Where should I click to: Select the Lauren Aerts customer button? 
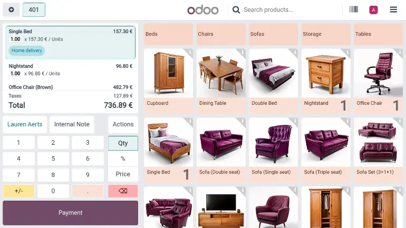pos(25,124)
